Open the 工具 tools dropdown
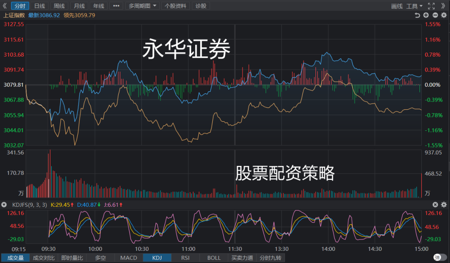 414,6
